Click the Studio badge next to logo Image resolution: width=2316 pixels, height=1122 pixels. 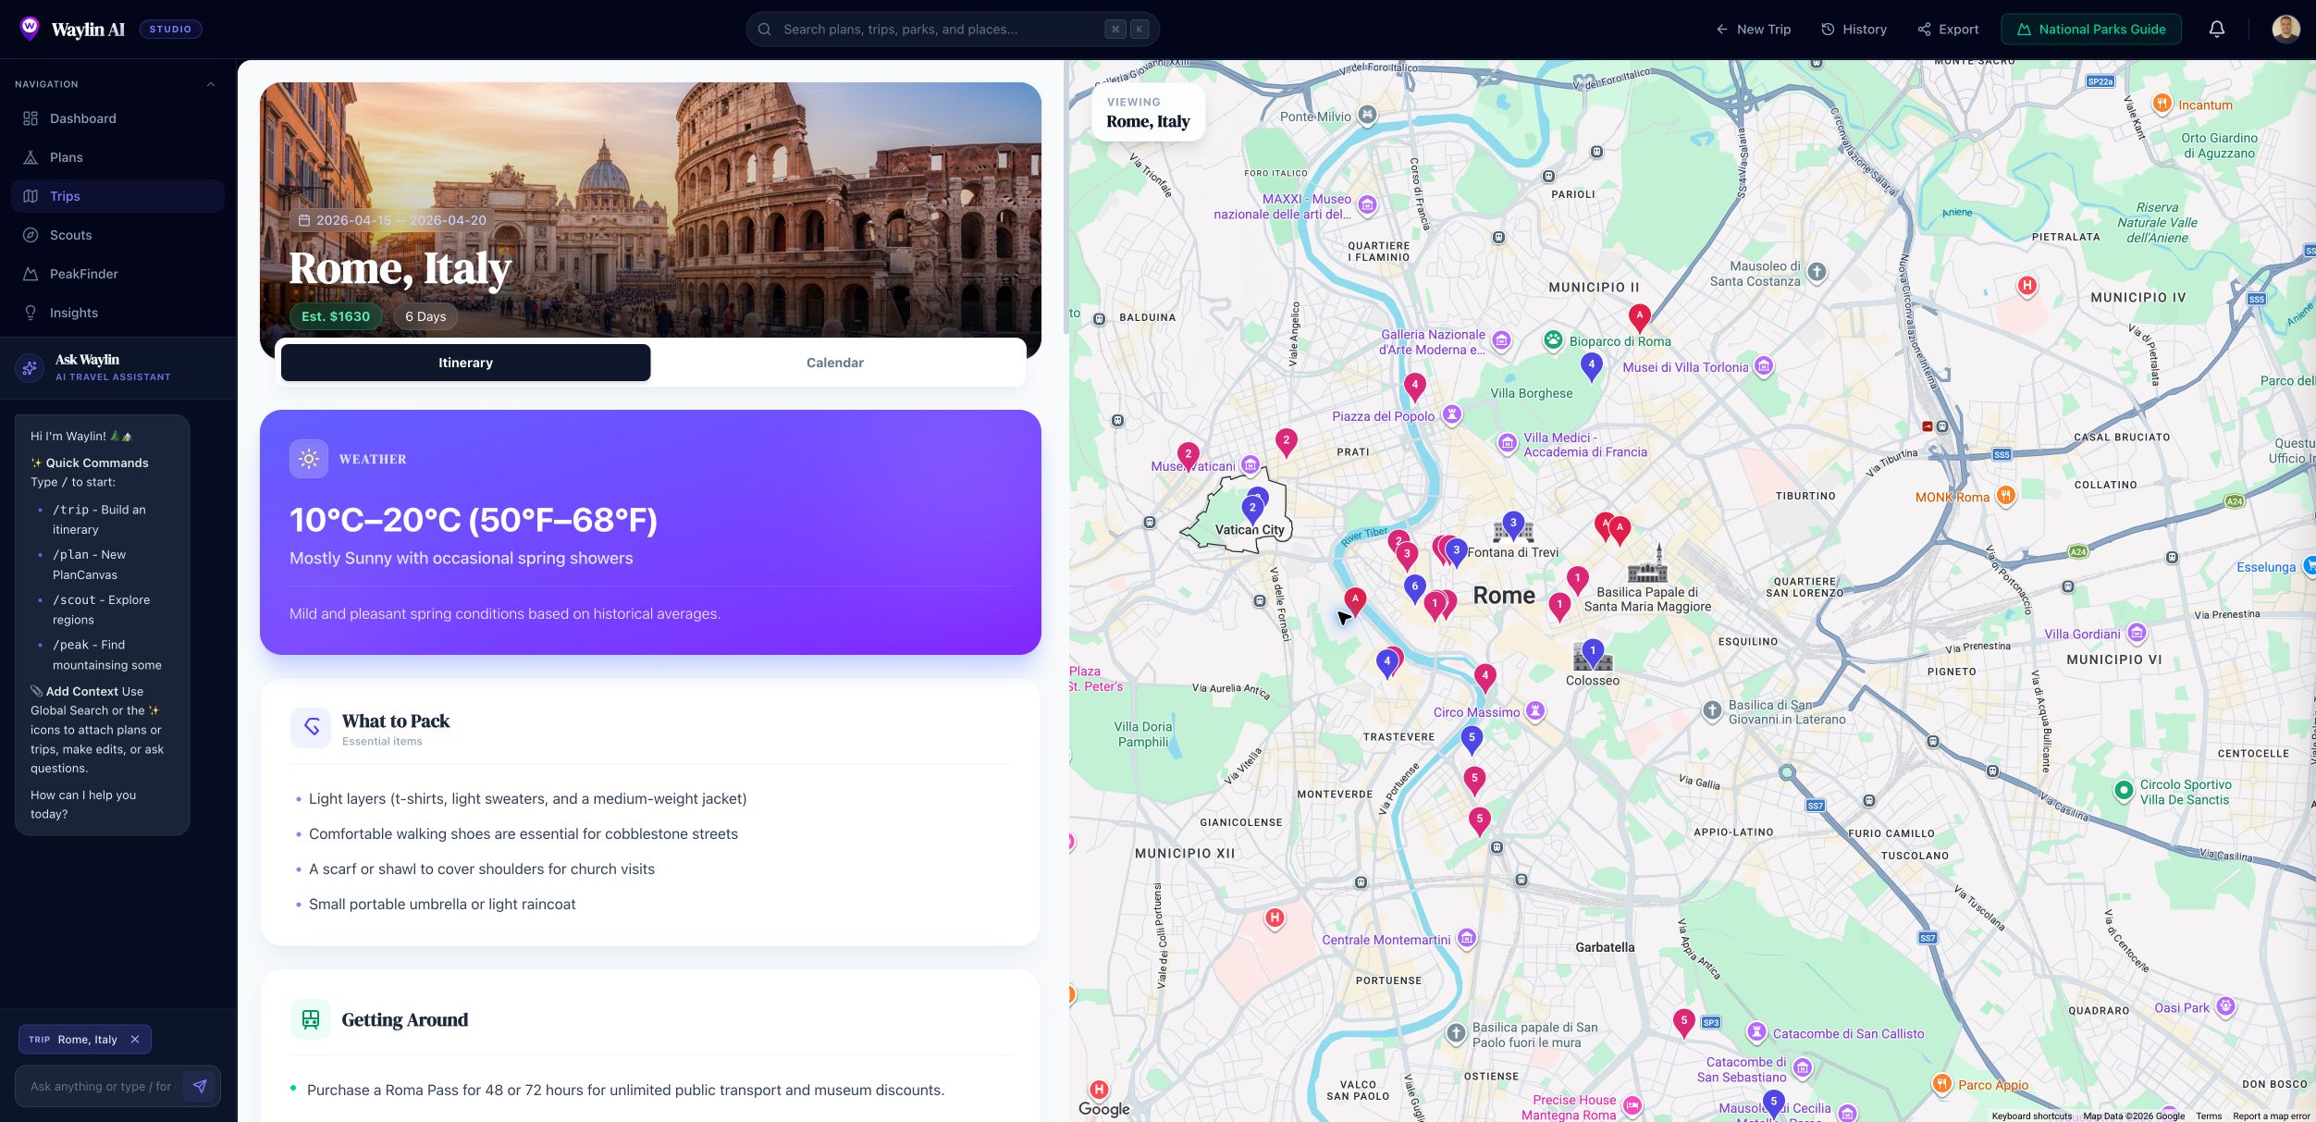[x=170, y=30]
